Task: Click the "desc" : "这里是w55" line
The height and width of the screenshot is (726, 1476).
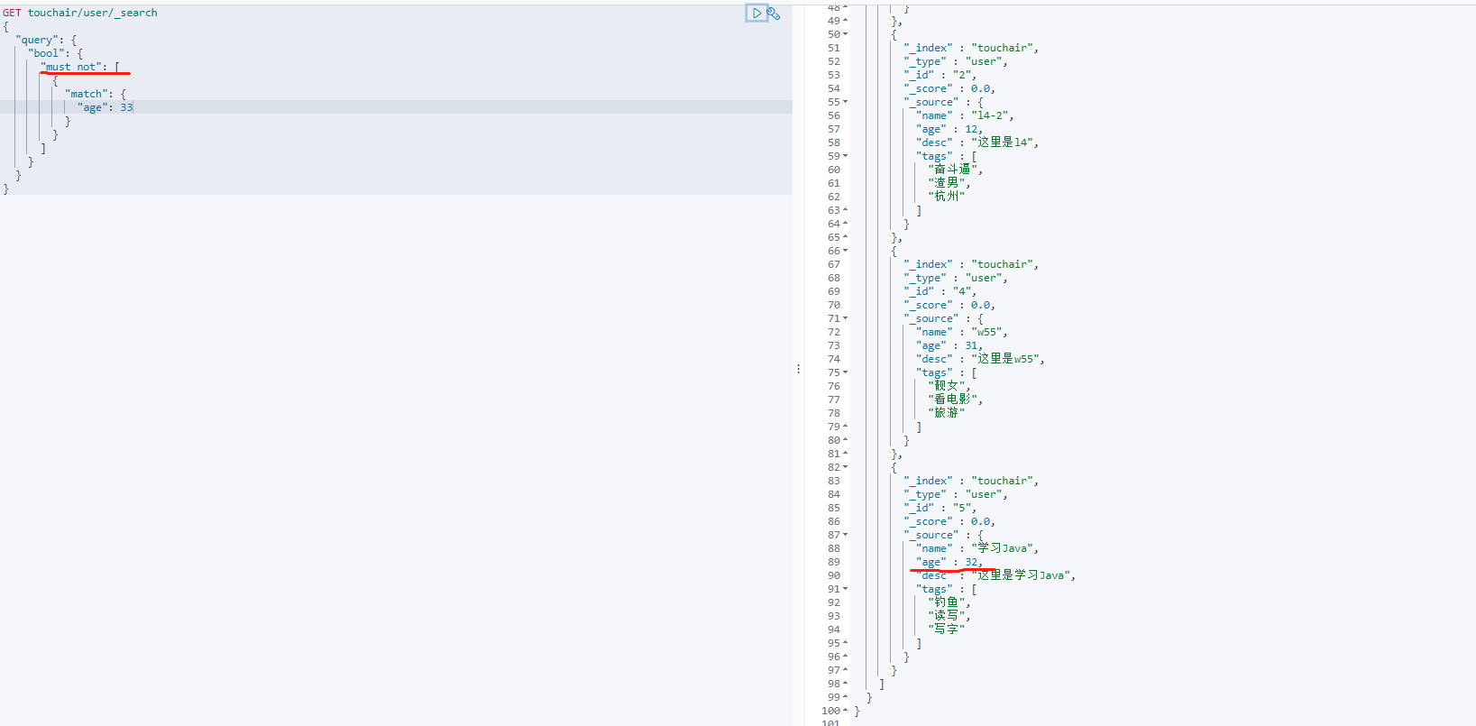Action: pyautogui.click(x=980, y=359)
